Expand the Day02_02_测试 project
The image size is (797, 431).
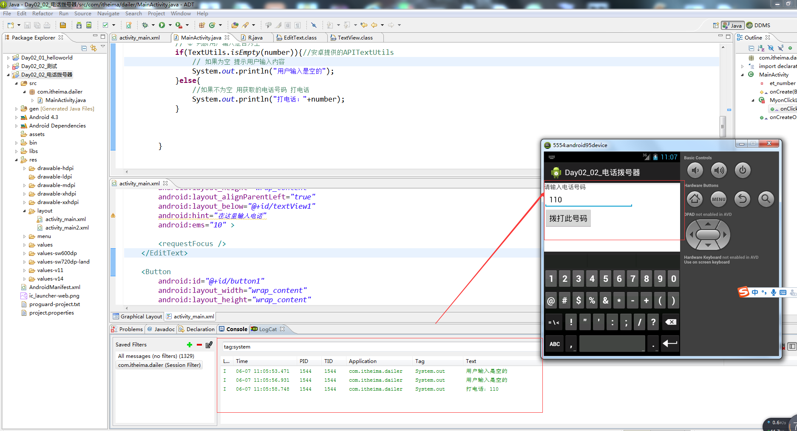click(x=8, y=66)
